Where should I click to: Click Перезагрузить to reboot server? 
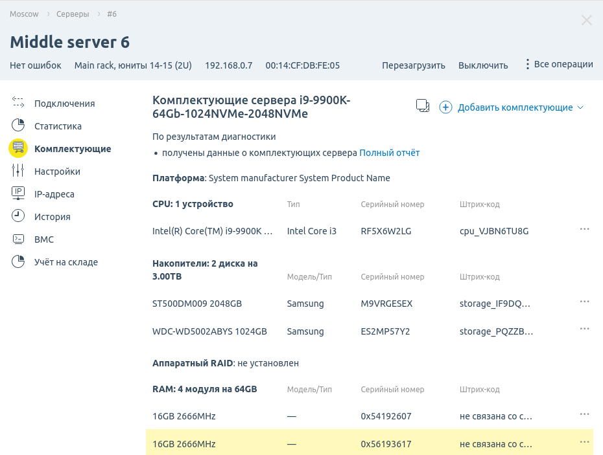point(413,65)
